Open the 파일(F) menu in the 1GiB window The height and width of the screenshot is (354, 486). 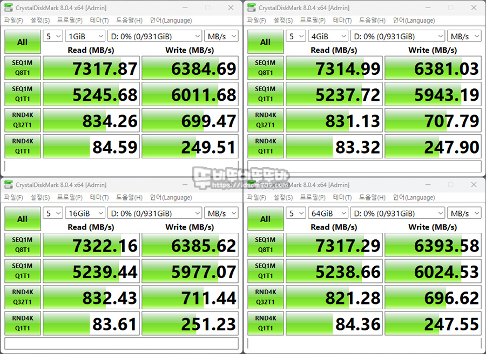pos(13,20)
